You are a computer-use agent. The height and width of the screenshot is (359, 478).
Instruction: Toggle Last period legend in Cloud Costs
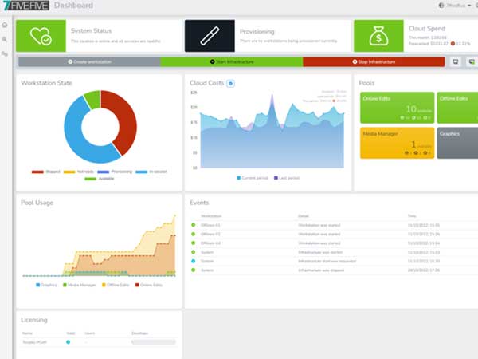click(x=287, y=178)
